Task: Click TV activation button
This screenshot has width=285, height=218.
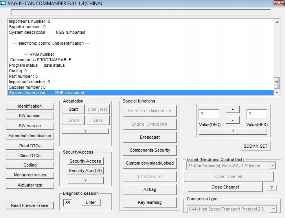Action: click(x=150, y=176)
